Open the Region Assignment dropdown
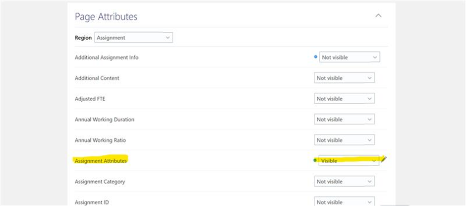The image size is (466, 206). [x=133, y=38]
